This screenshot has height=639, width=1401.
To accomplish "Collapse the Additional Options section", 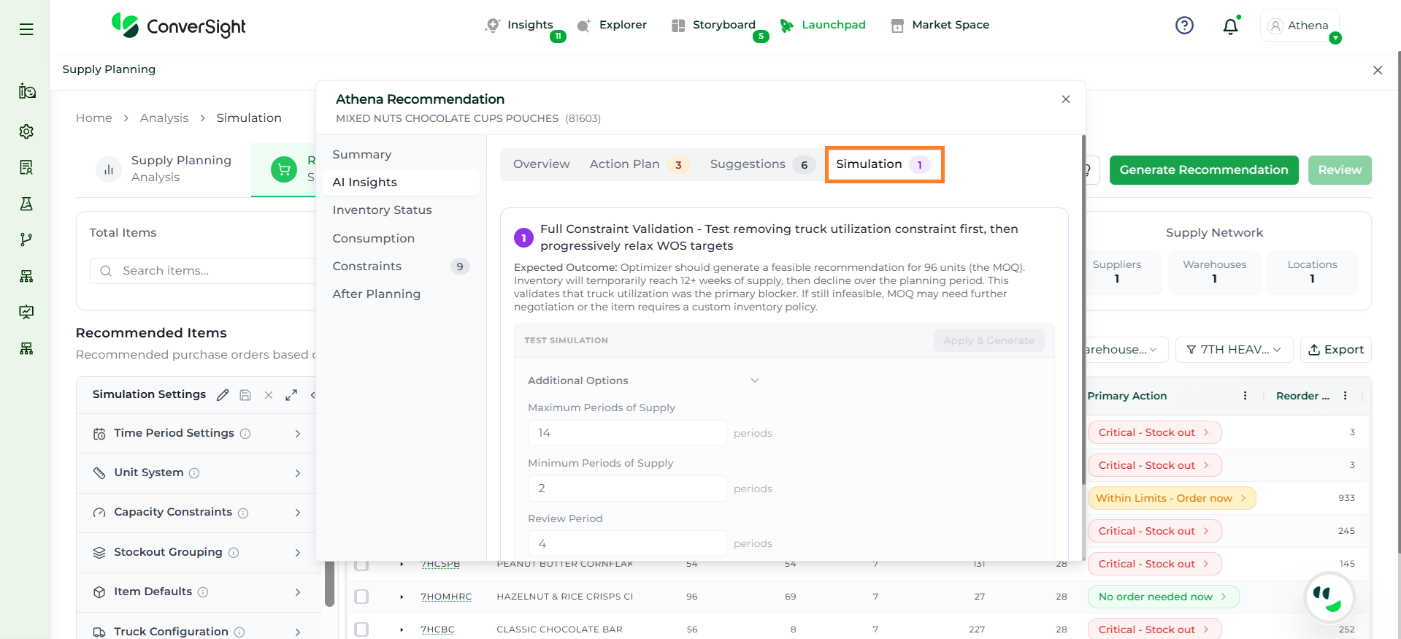I will 755,380.
